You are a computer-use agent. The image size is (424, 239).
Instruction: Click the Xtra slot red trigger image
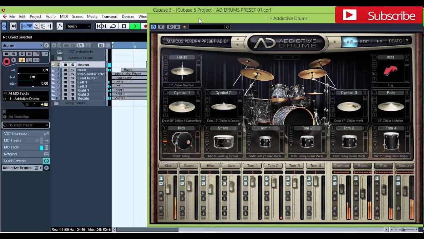click(391, 71)
